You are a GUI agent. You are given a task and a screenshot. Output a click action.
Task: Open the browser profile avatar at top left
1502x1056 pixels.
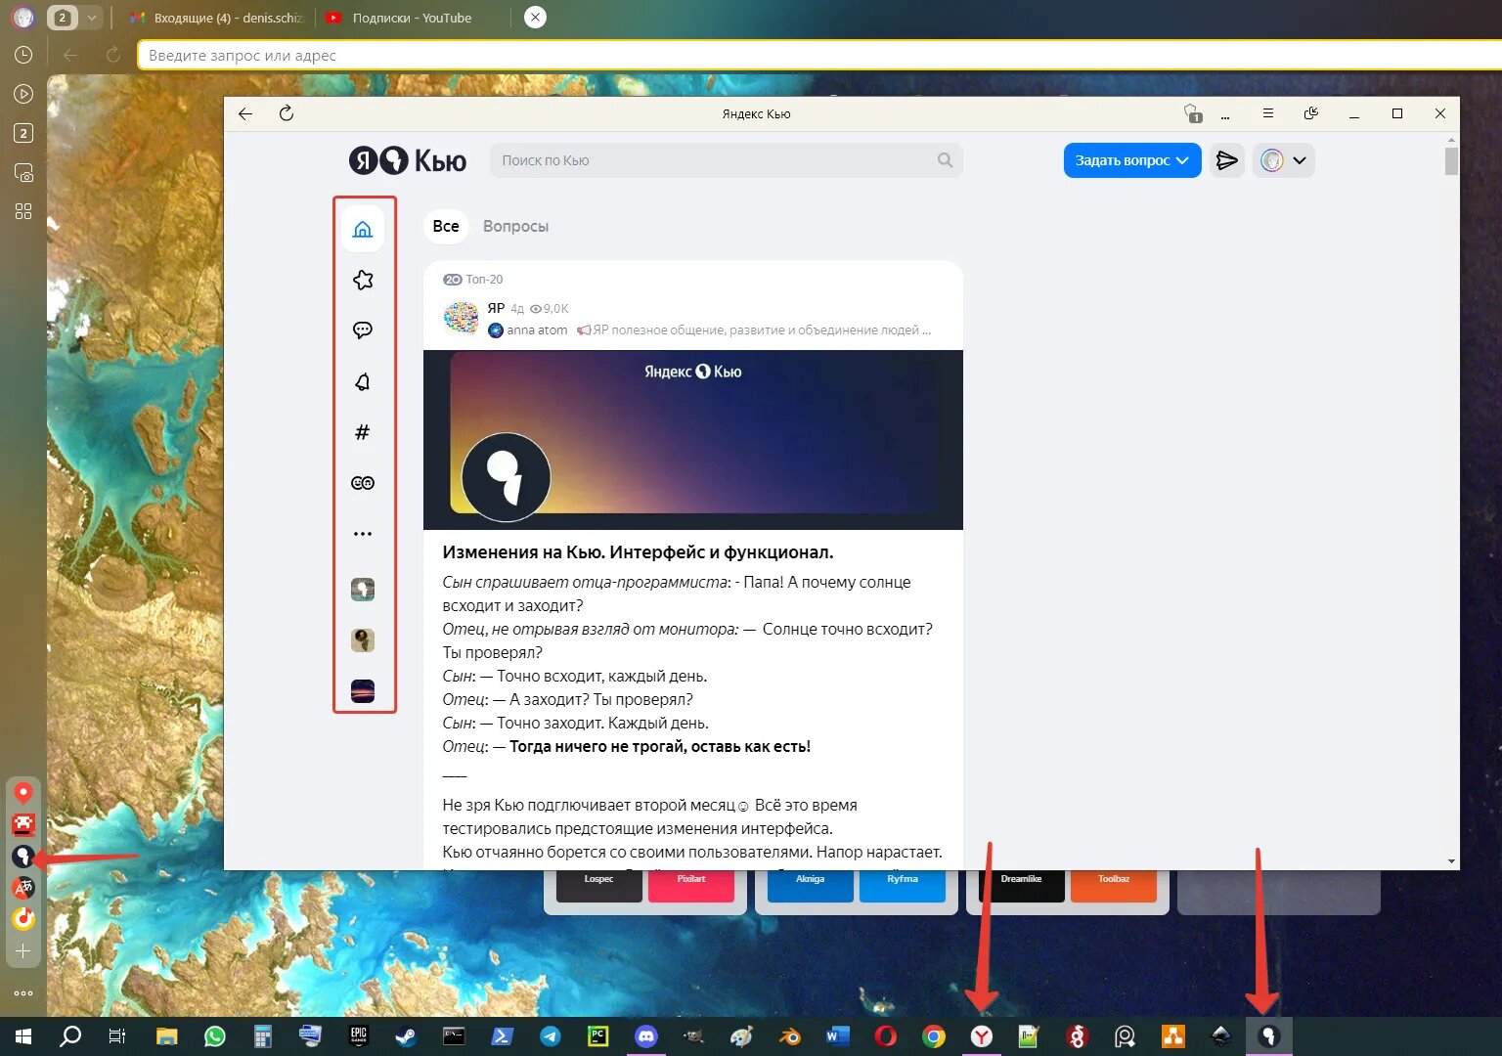23,18
